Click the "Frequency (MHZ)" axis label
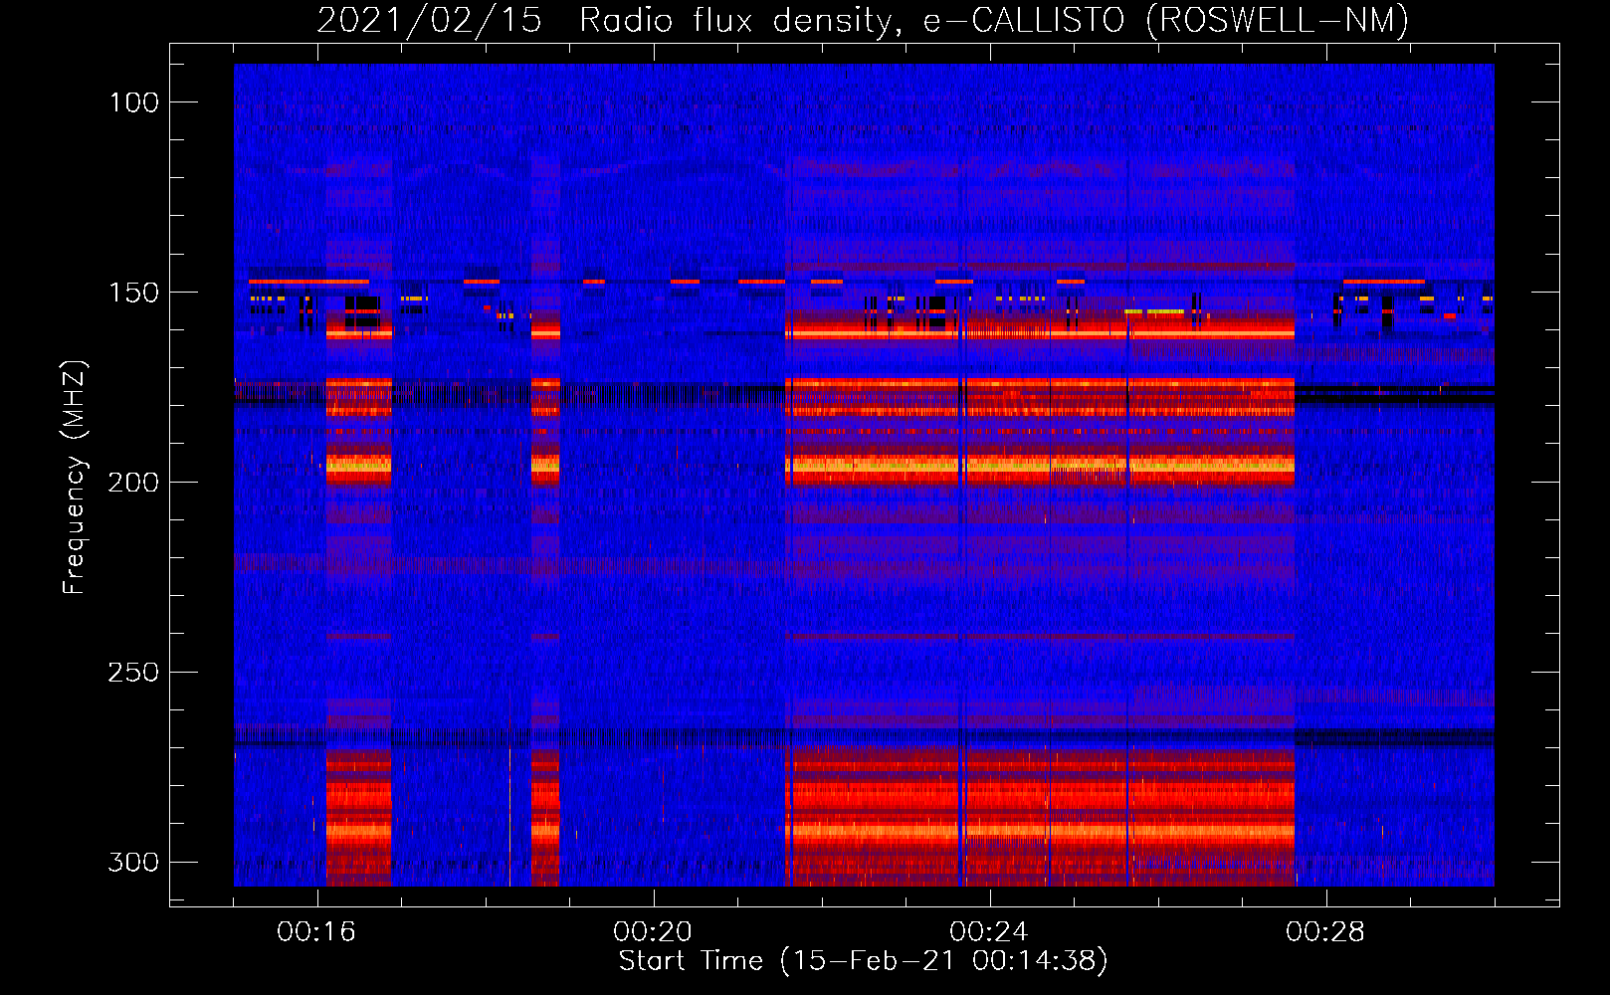This screenshot has height=995, width=1610. click(x=75, y=478)
